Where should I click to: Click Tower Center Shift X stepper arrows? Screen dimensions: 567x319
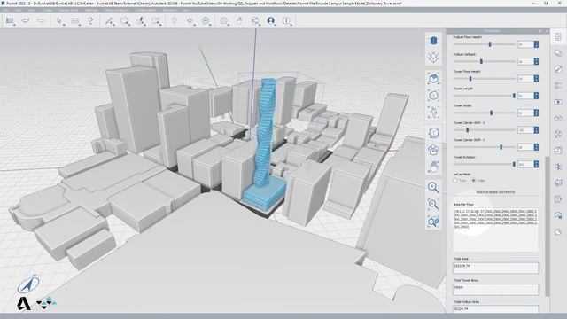[x=536, y=130]
